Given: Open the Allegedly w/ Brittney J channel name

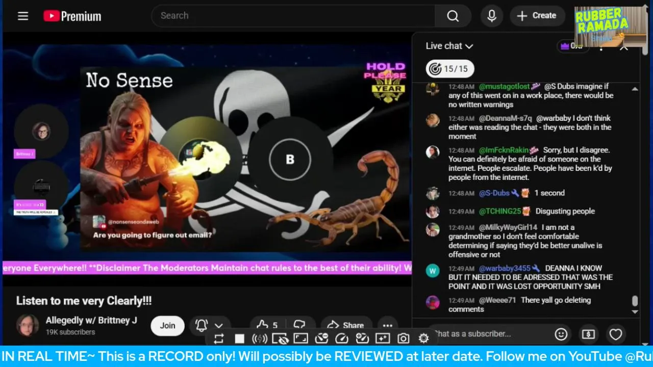Looking at the screenshot, I should 91,321.
